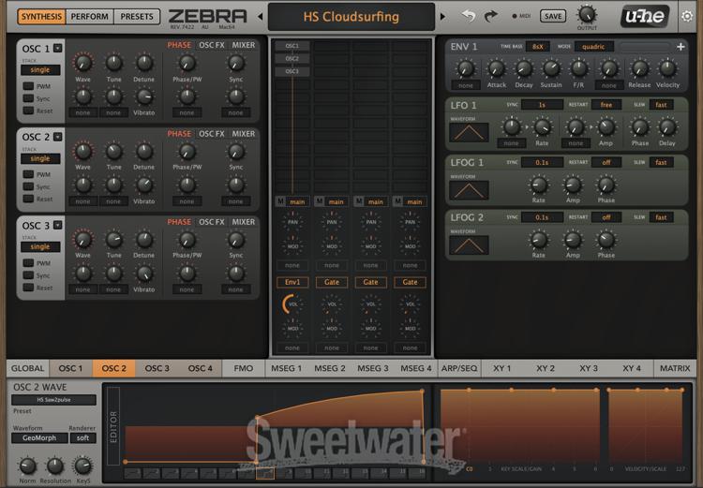The image size is (703, 488).
Task: Click the OUTPUT volume knob
Action: (587, 13)
